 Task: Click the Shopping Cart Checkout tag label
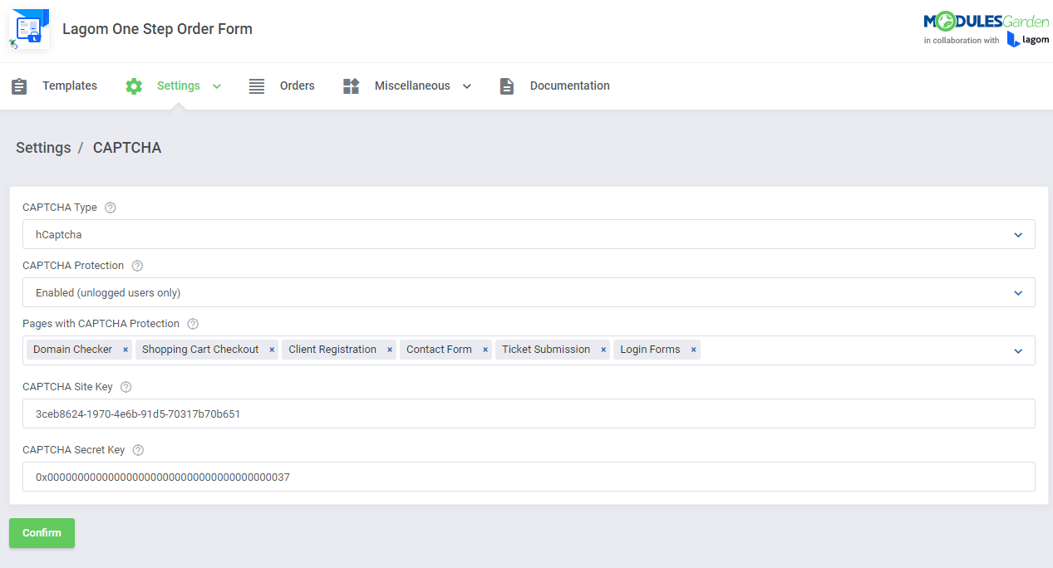(200, 350)
